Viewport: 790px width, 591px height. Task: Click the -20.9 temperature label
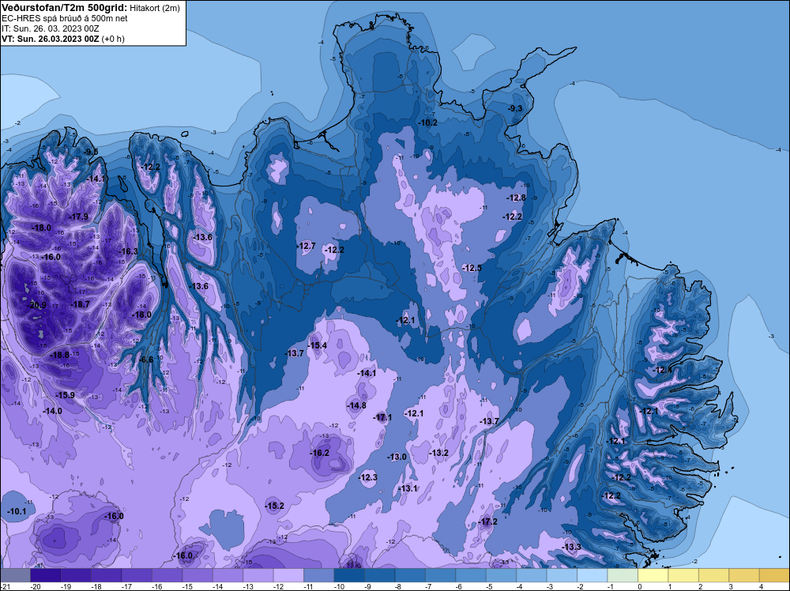coord(37,305)
